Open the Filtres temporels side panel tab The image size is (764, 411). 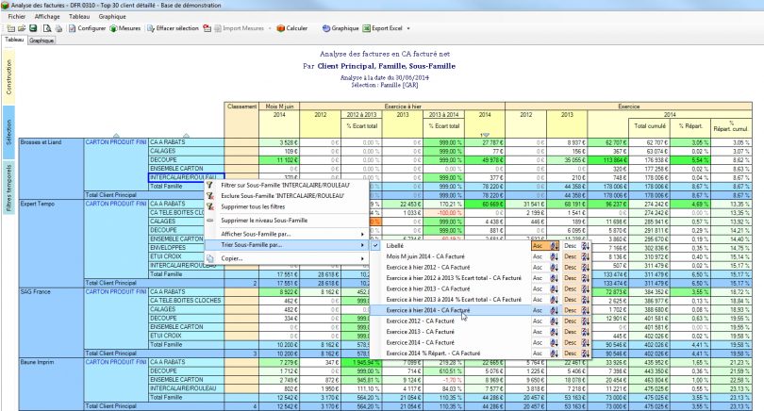pyautogui.click(x=8, y=188)
